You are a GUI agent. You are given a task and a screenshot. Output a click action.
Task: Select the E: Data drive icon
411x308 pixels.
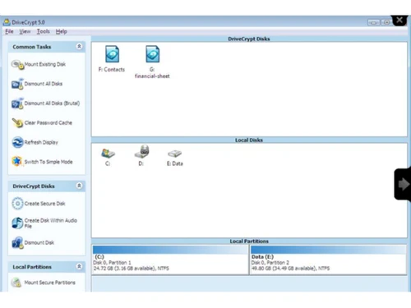coord(174,154)
